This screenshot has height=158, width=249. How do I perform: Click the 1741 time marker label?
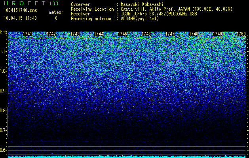27,34
